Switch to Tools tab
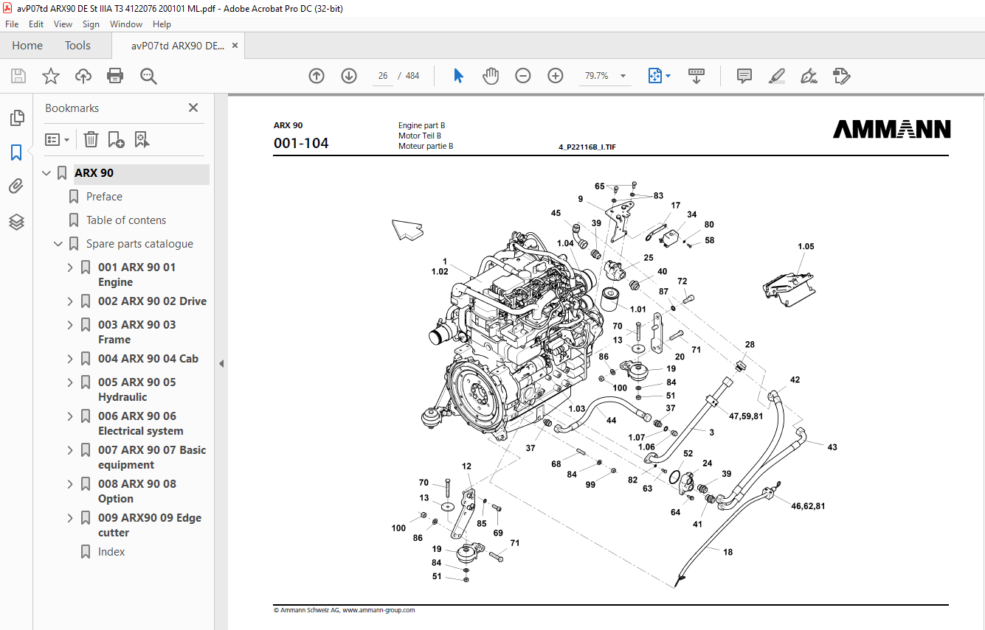This screenshot has height=630, width=985. pyautogui.click(x=77, y=46)
